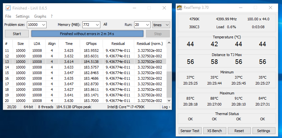Viewport: 282px width, 138px height.
Task: Click the 58 distance to TJ Max value
Action: [214, 62]
